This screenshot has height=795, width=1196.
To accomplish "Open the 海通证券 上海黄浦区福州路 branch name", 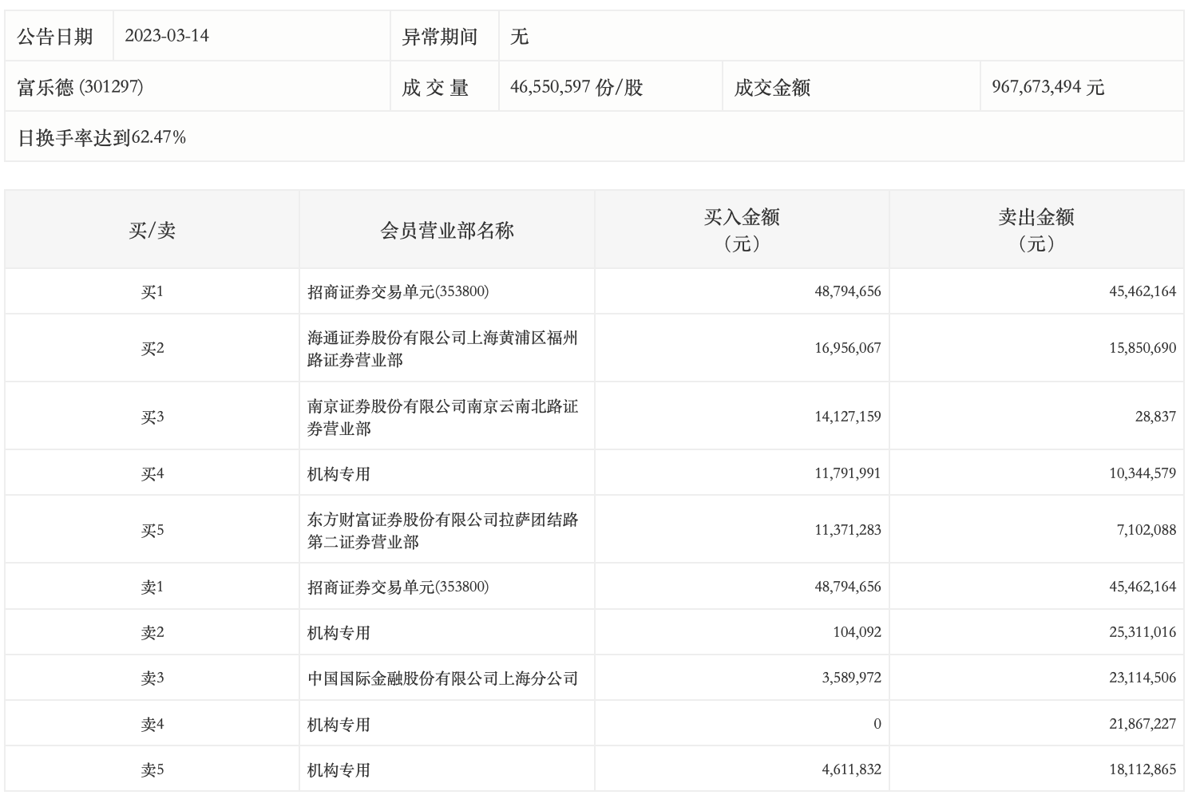I will click(x=442, y=349).
